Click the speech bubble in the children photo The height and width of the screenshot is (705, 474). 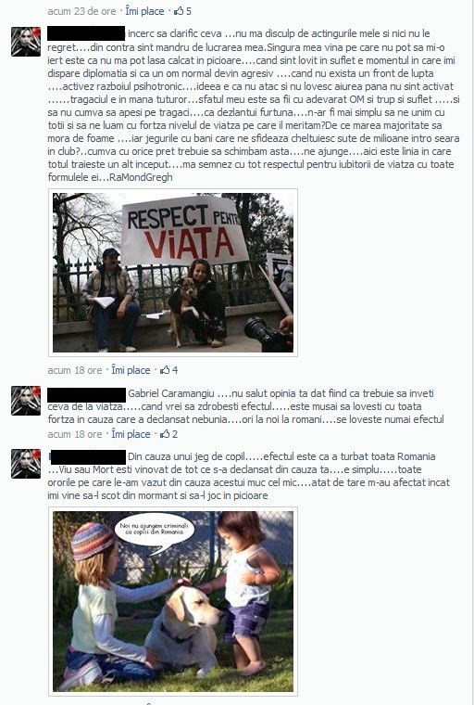point(154,531)
